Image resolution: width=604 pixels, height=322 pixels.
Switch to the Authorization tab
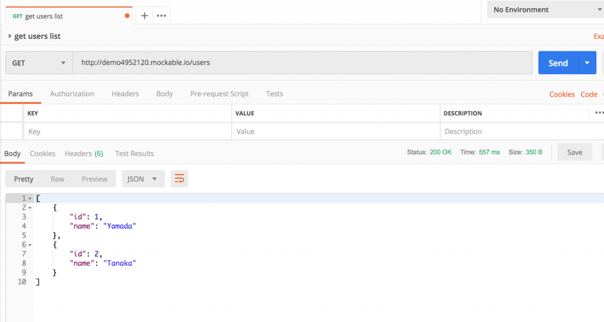[72, 94]
